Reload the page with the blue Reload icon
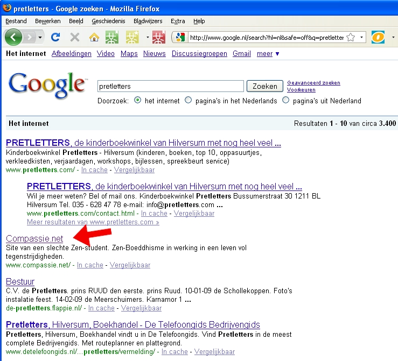The height and width of the screenshot is (361, 398). [x=55, y=38]
